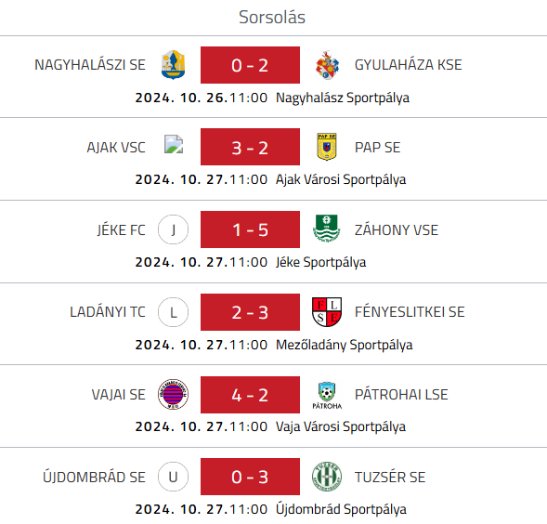Open the Pap SE yellow badge
This screenshot has width=547, height=524.
coord(327,147)
